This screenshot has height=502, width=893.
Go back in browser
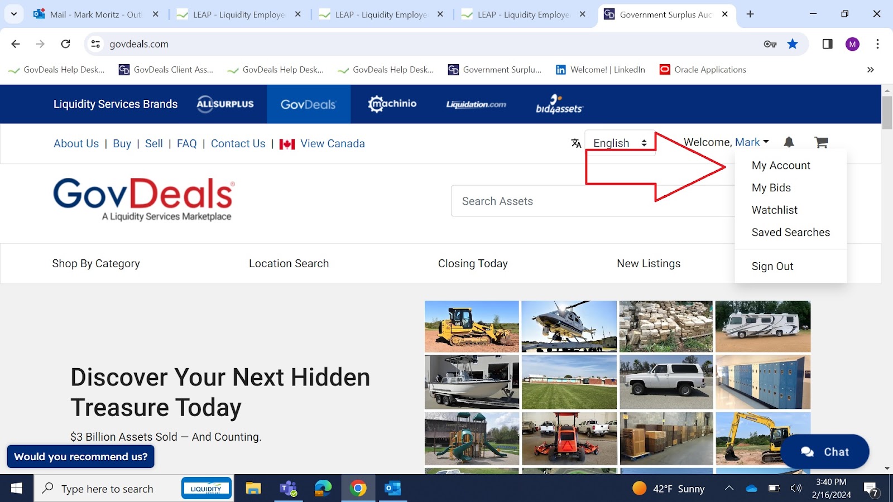(x=16, y=44)
